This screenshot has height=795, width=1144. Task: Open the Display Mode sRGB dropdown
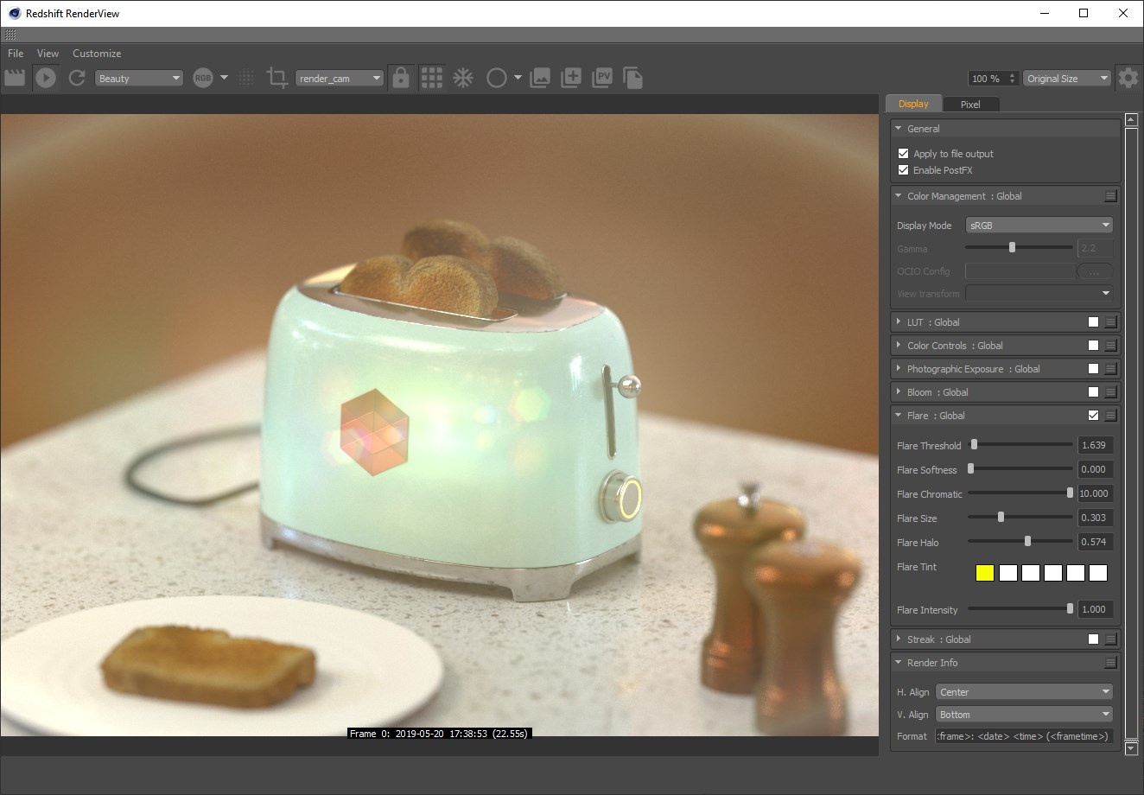click(x=1039, y=226)
